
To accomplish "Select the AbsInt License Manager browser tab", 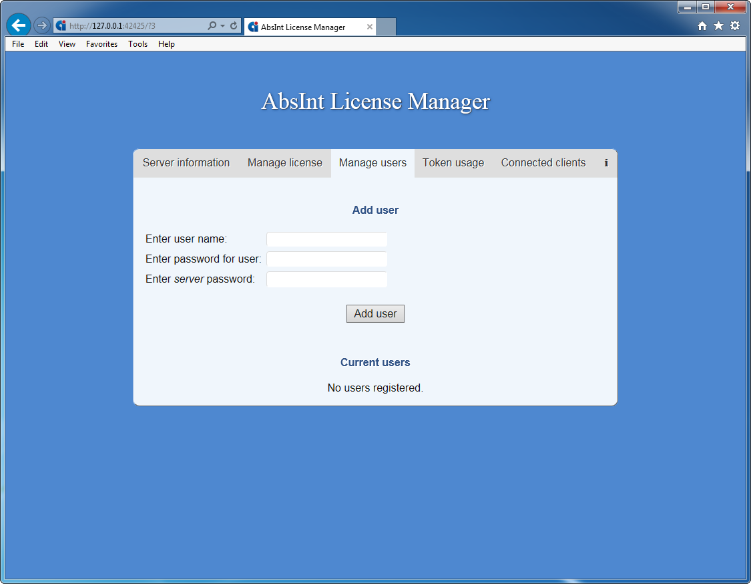I will [310, 27].
